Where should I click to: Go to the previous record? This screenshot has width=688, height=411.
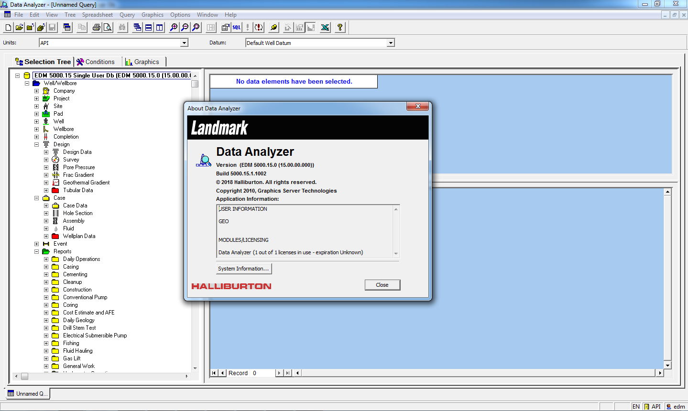tap(222, 373)
